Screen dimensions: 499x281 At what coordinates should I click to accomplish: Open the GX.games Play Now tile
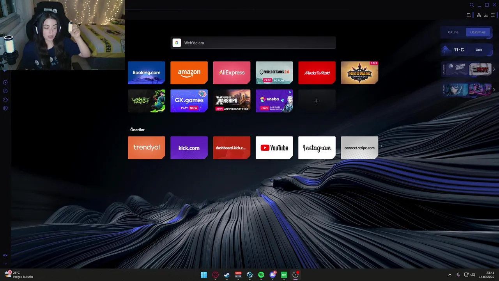(189, 101)
